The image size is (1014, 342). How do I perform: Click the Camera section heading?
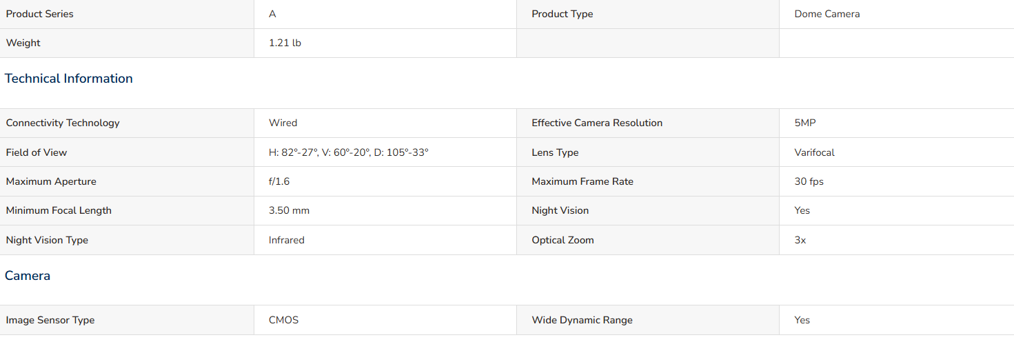(x=28, y=276)
